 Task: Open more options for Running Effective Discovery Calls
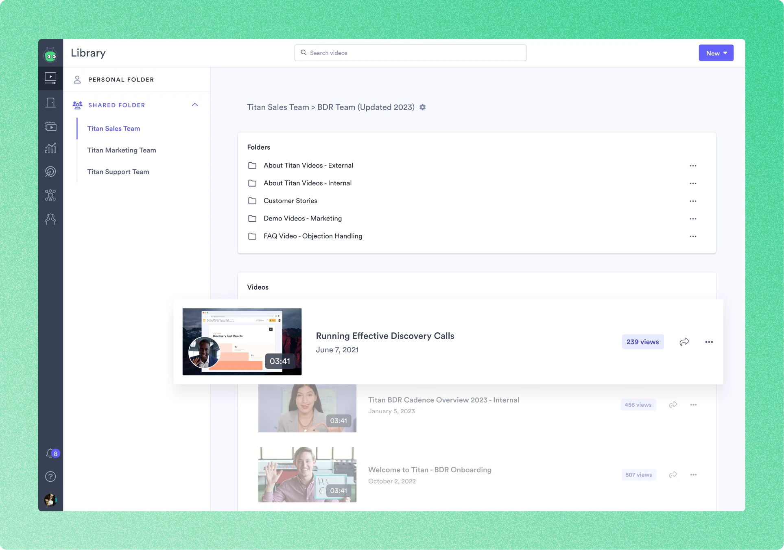pos(709,342)
